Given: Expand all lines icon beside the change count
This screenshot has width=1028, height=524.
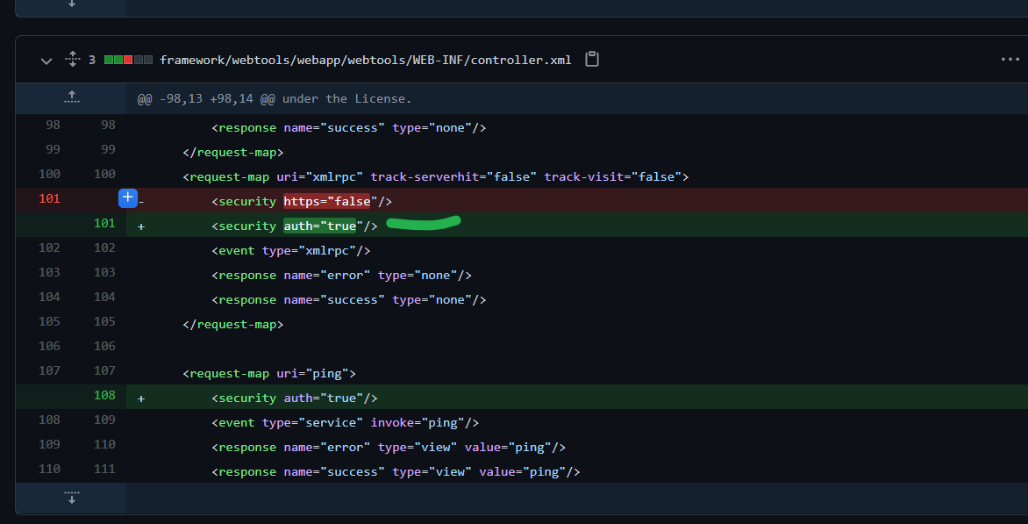Looking at the screenshot, I should pyautogui.click(x=72, y=60).
